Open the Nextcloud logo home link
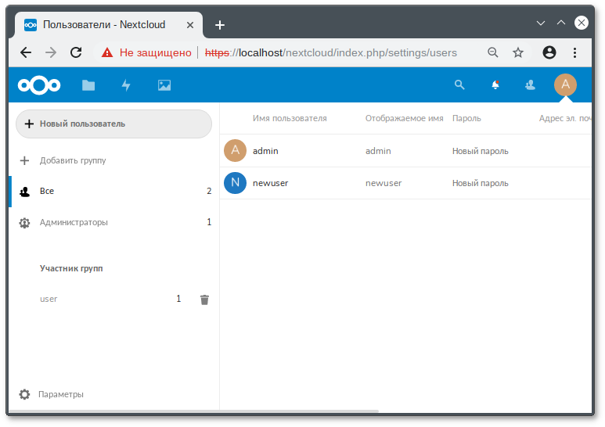Viewport: 605px width, 427px height. 39,84
